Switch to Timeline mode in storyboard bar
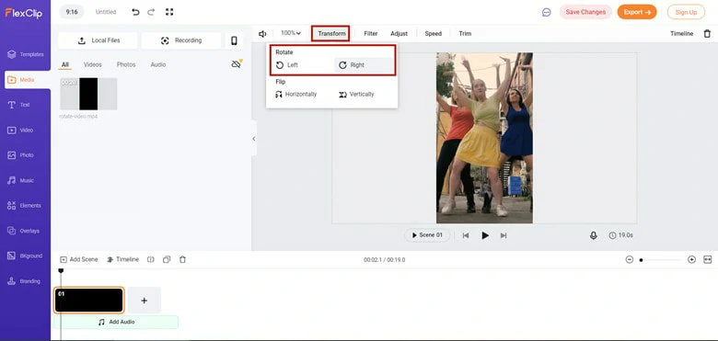The image size is (718, 341). tap(122, 259)
